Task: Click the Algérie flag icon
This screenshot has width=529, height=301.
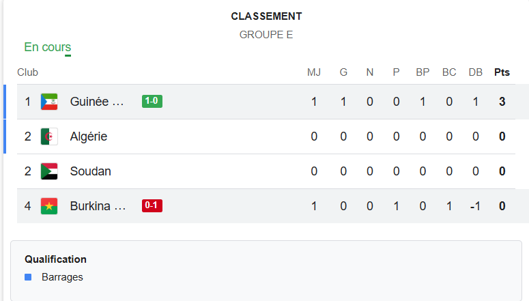Action: click(49, 137)
